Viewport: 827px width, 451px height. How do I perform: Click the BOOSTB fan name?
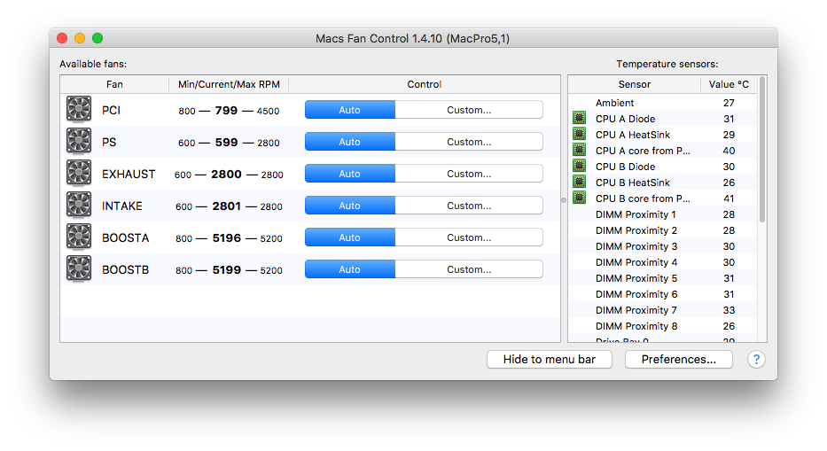[126, 269]
